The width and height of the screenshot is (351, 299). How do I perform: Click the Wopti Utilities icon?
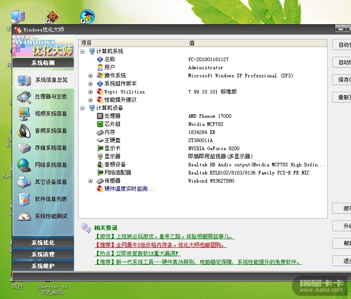click(x=100, y=92)
